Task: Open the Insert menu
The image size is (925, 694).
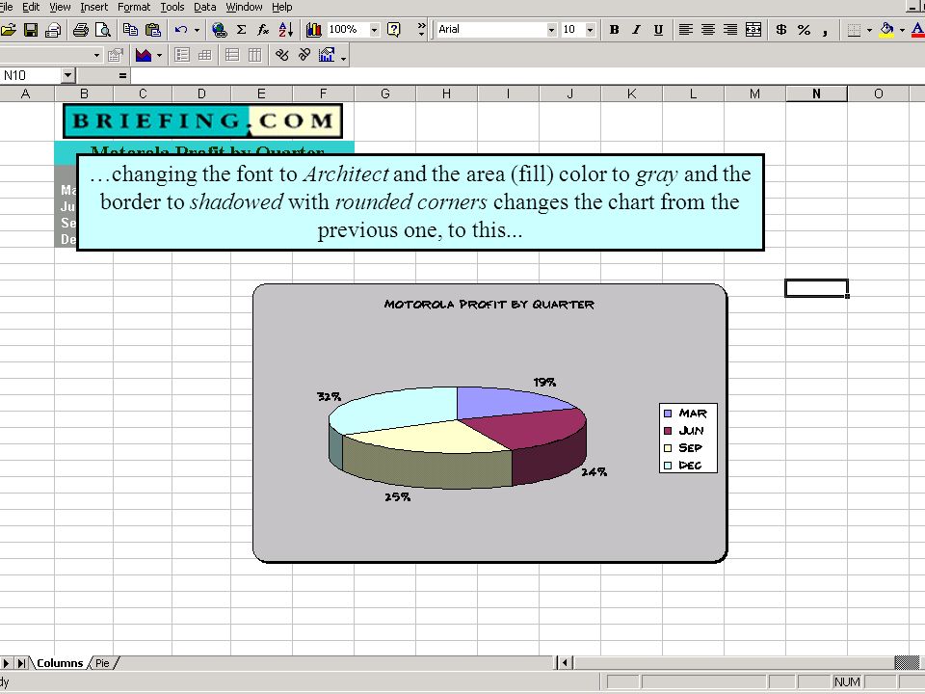Action: pos(93,7)
